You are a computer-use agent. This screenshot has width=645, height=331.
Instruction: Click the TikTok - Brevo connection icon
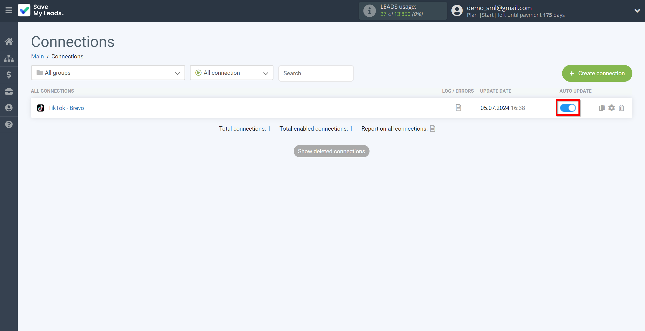click(40, 108)
